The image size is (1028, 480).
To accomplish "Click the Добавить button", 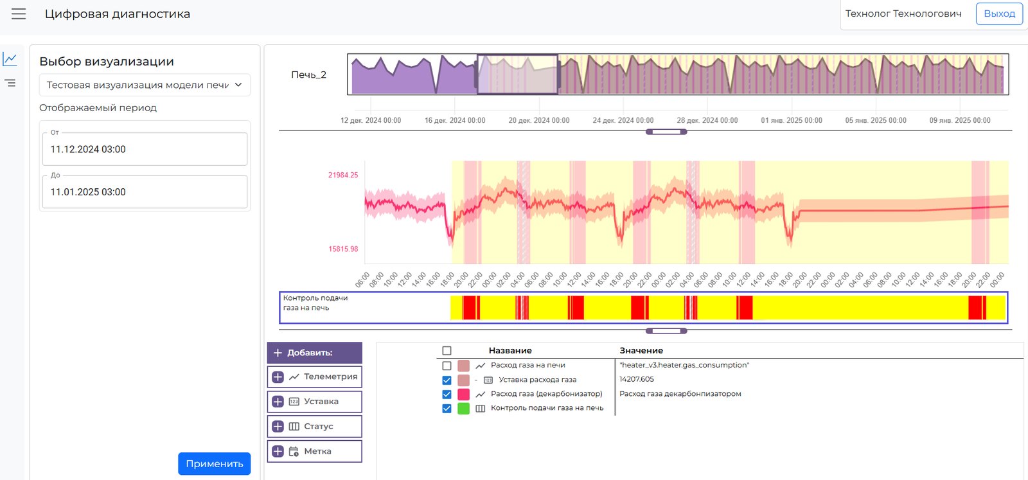I will [315, 353].
